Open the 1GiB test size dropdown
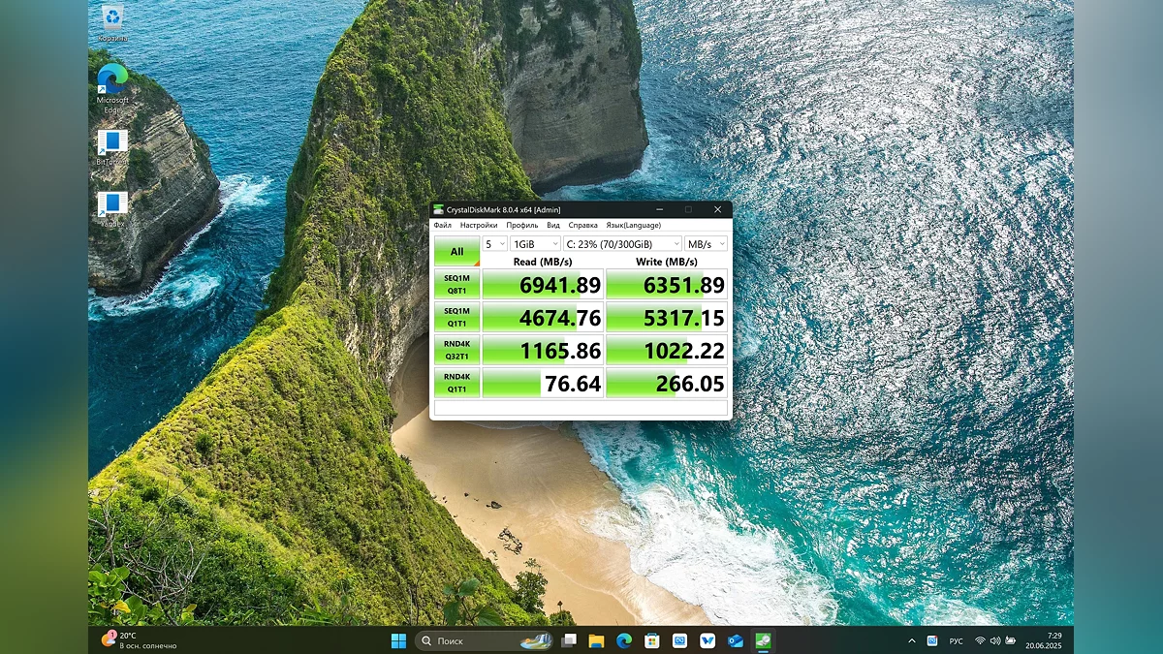This screenshot has width=1163, height=654. (535, 244)
